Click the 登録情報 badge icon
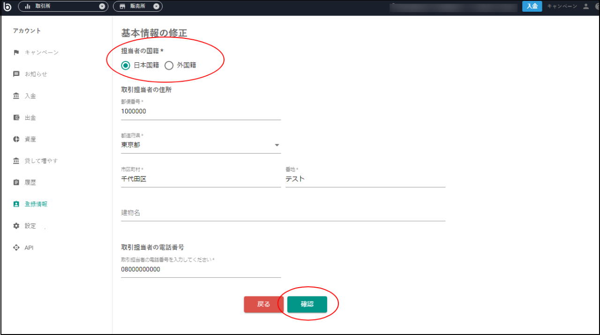This screenshot has width=600, height=335. tap(16, 204)
